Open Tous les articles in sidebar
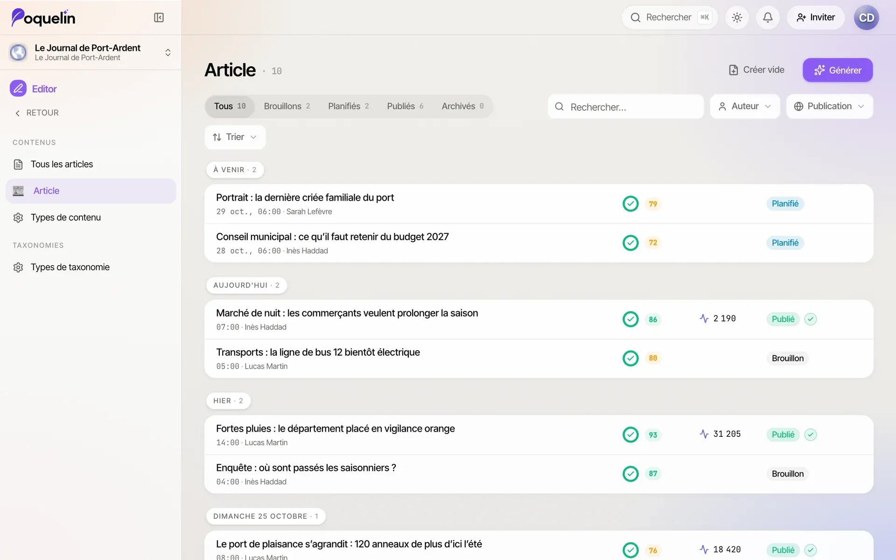The height and width of the screenshot is (560, 896). pyautogui.click(x=91, y=164)
